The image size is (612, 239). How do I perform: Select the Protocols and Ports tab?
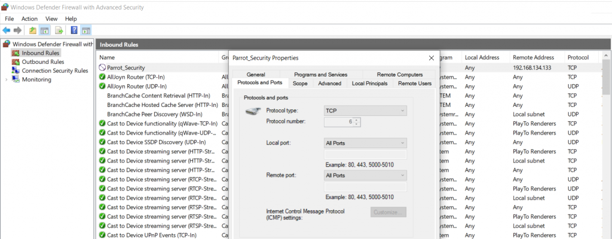click(260, 83)
